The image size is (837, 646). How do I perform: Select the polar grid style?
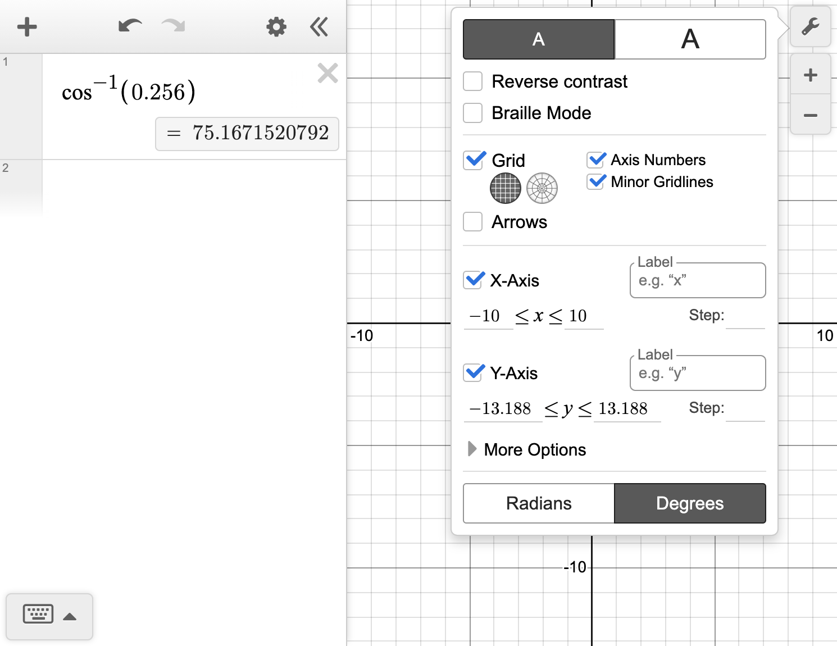coord(542,188)
